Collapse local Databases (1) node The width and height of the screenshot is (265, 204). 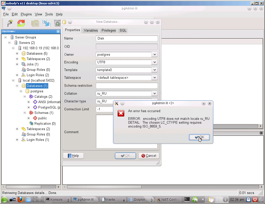(17, 86)
